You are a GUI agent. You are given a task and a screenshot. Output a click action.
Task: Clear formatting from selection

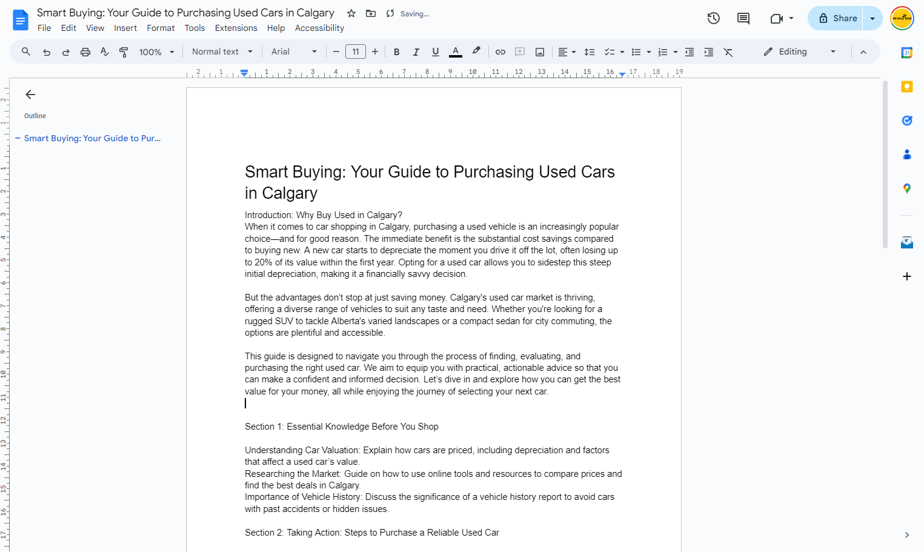pos(728,52)
